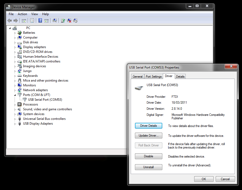Select the Imaging devices tree item
Image resolution: width=242 pixels, height=190 pixels.
(35, 66)
